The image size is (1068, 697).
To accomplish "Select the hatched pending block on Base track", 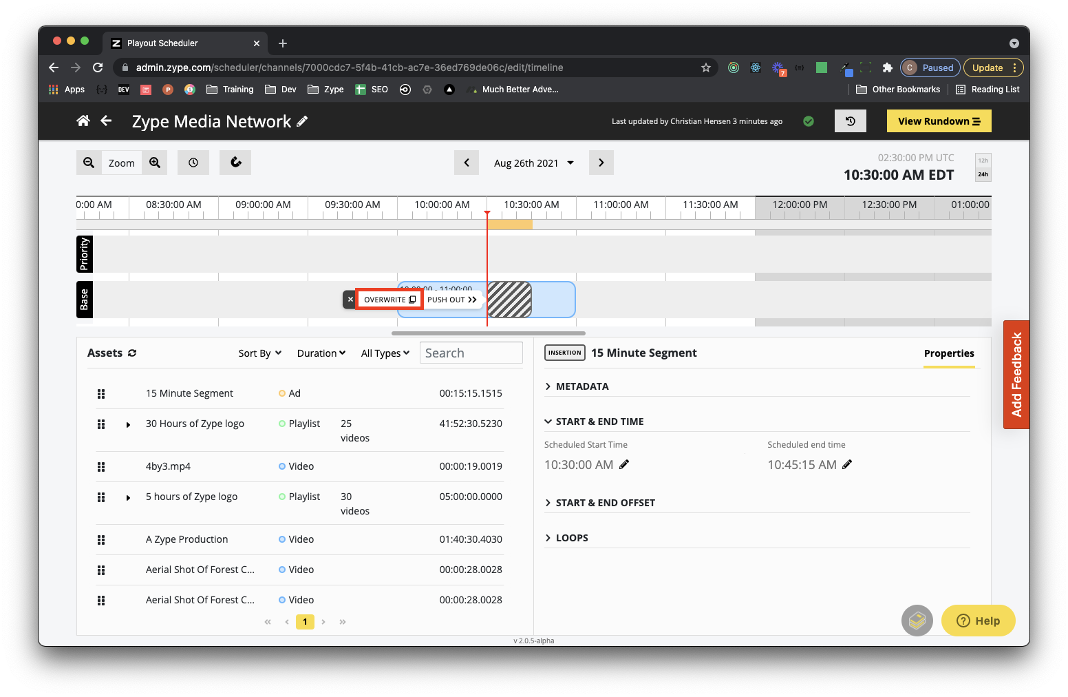I will click(509, 300).
